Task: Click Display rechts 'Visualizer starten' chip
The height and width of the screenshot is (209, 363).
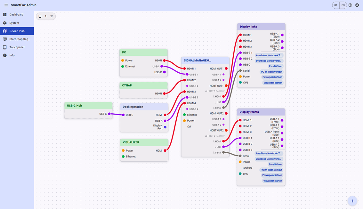Action: (272, 181)
